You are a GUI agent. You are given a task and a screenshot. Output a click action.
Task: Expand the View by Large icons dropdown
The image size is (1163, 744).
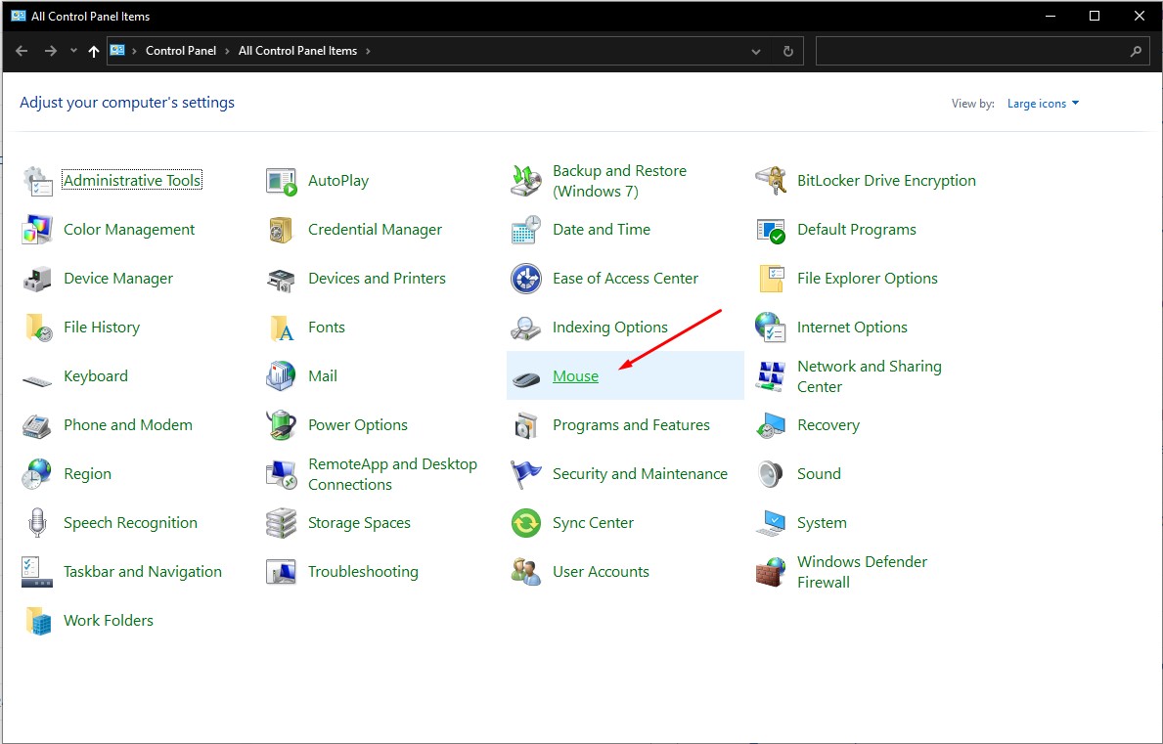pyautogui.click(x=1043, y=104)
